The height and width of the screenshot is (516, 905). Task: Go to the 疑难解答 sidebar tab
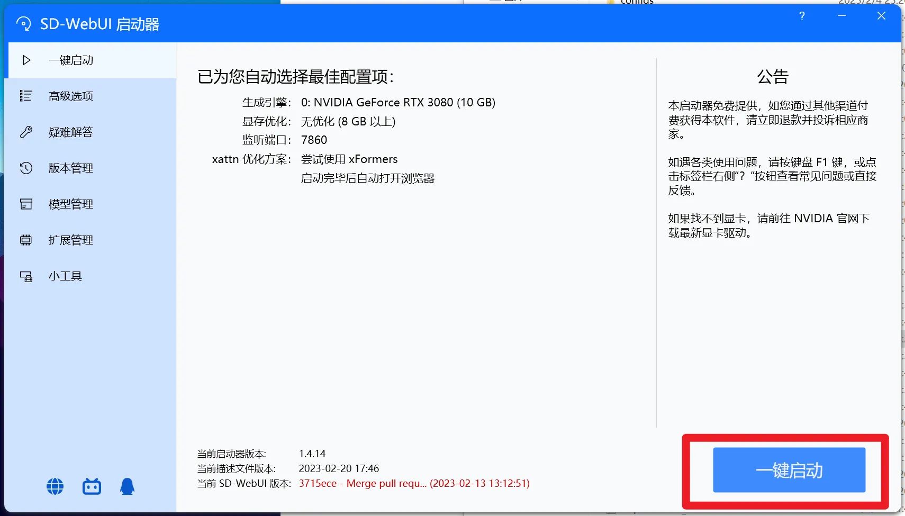(91, 132)
